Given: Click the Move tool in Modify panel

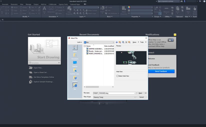Looking at the screenshot, I should [x=14, y=7].
